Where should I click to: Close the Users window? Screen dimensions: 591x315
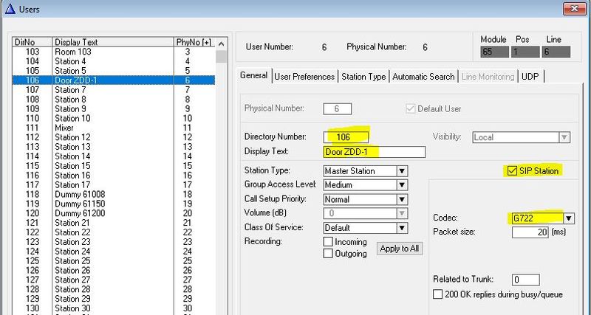575,9
